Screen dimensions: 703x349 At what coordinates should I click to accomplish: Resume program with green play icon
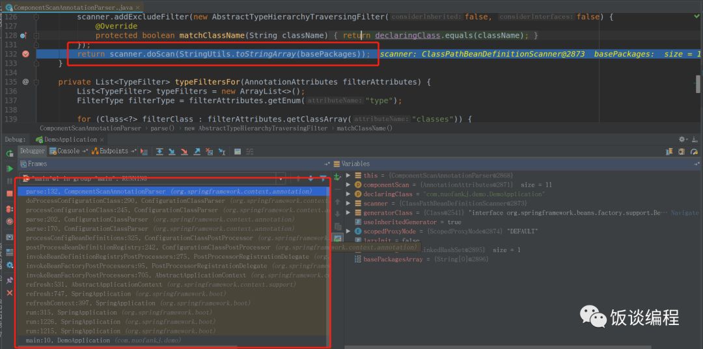[x=9, y=169]
